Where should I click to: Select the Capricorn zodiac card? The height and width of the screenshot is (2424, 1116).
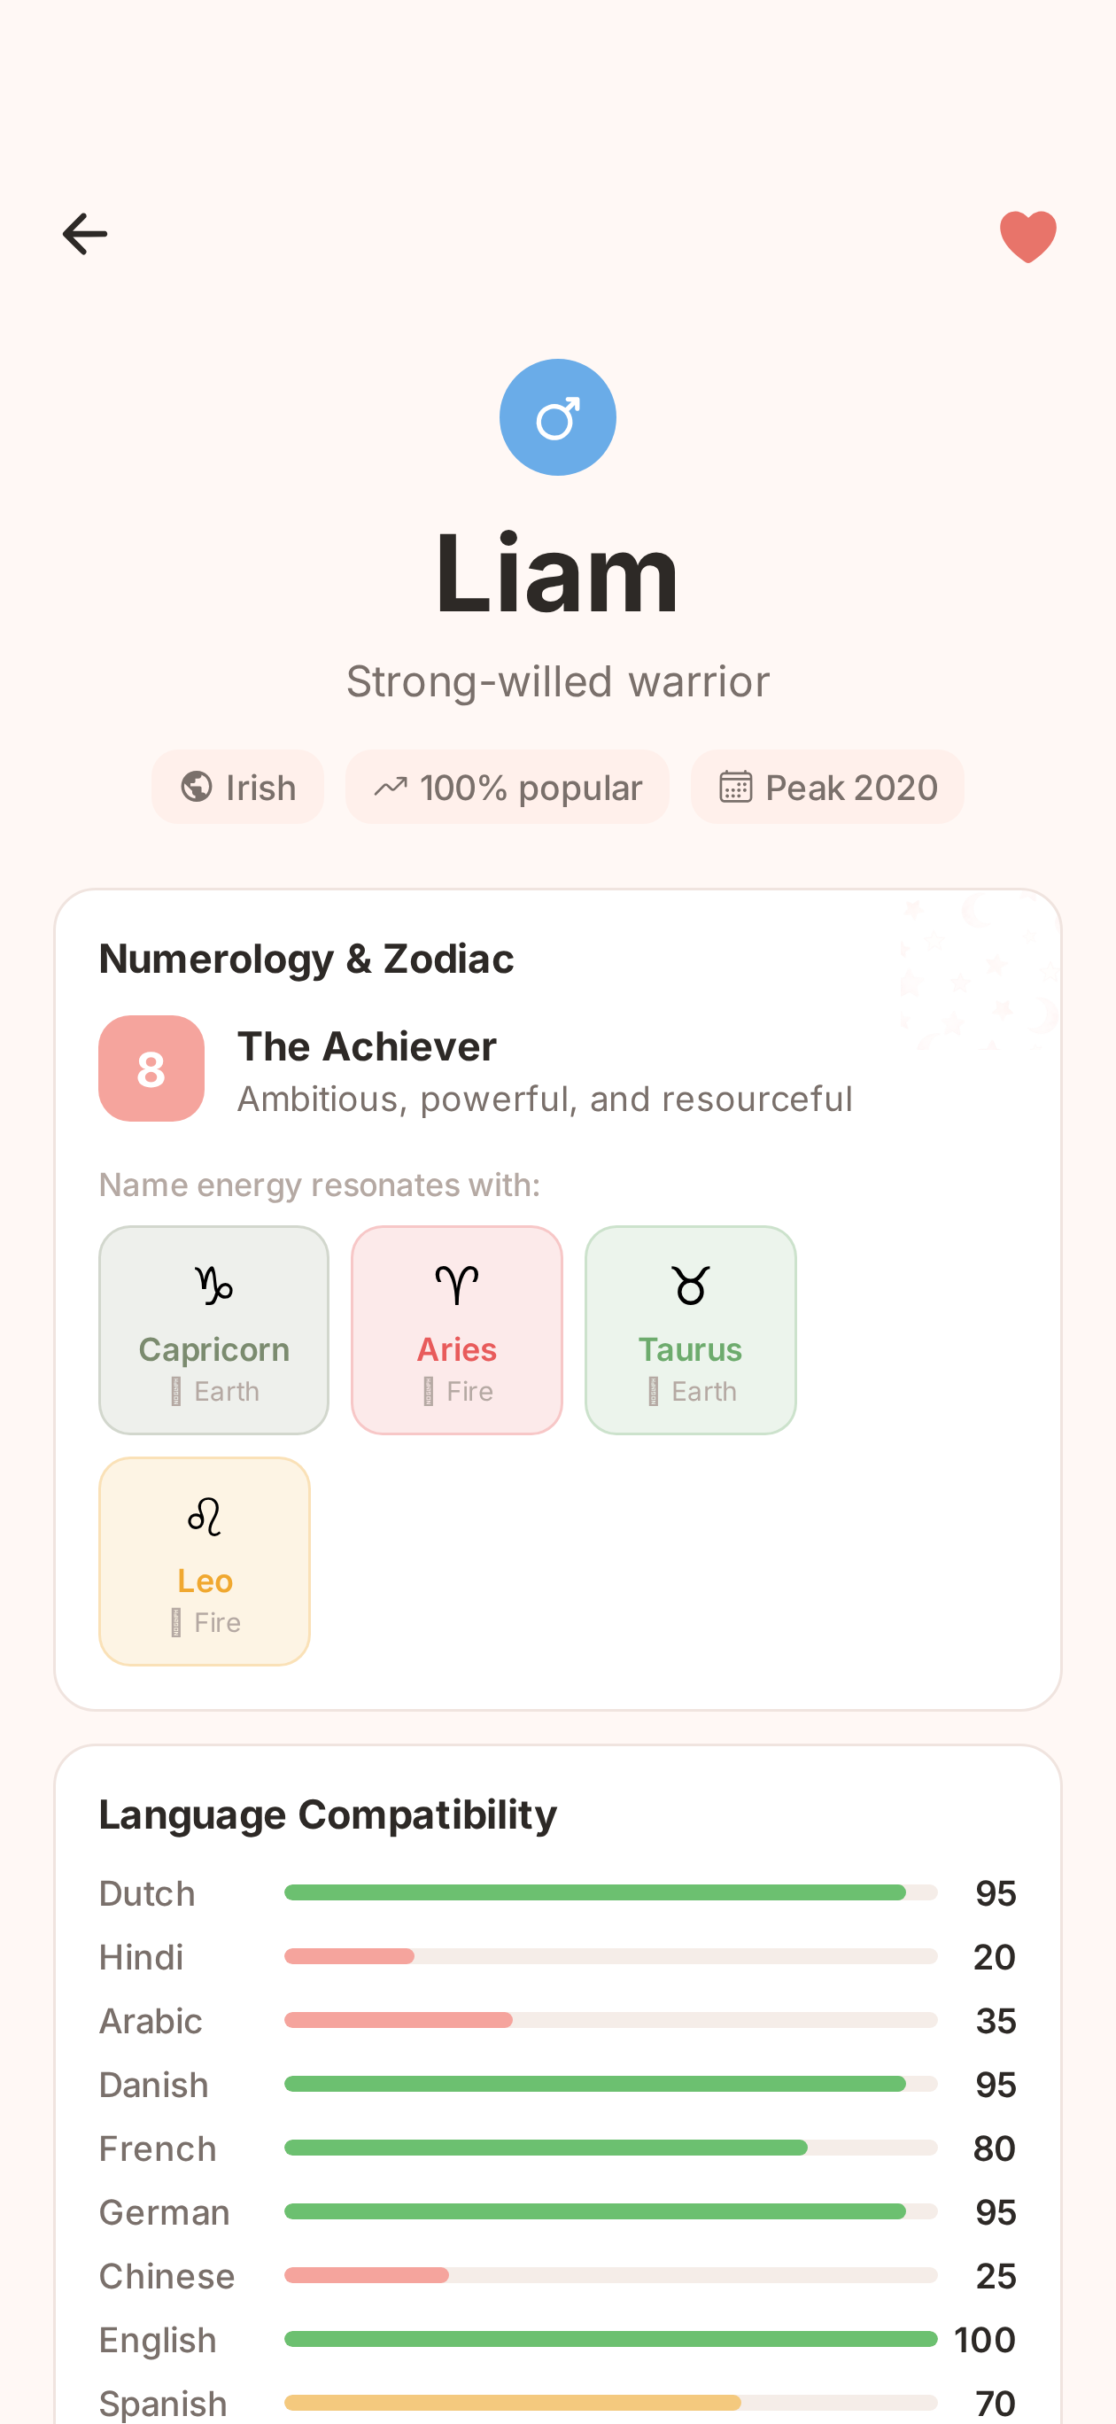click(x=213, y=1330)
